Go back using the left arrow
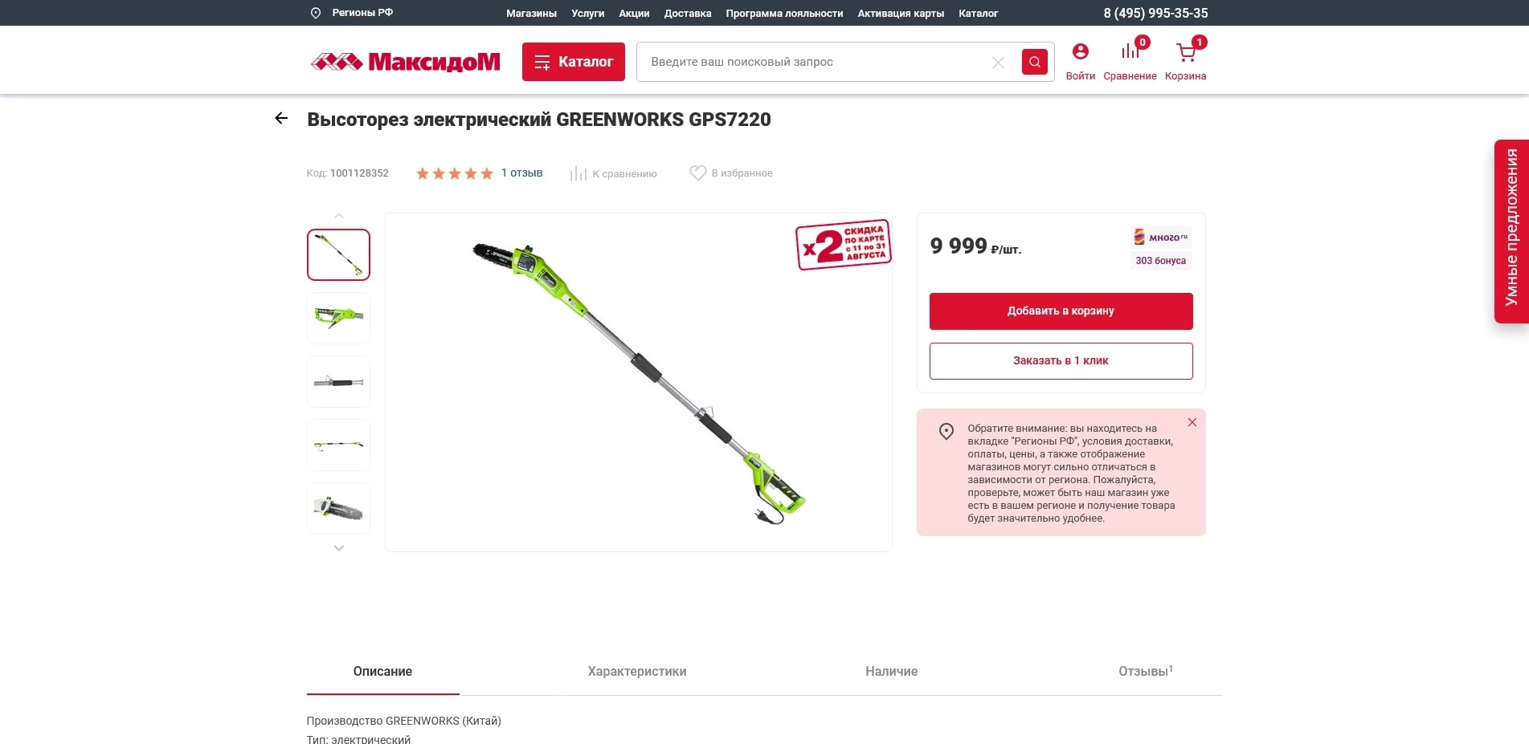This screenshot has width=1529, height=744. point(281,118)
